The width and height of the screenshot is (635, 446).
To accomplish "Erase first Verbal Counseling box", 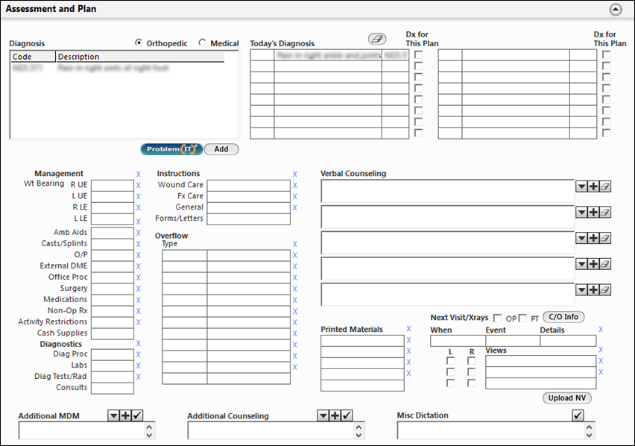I will click(605, 186).
